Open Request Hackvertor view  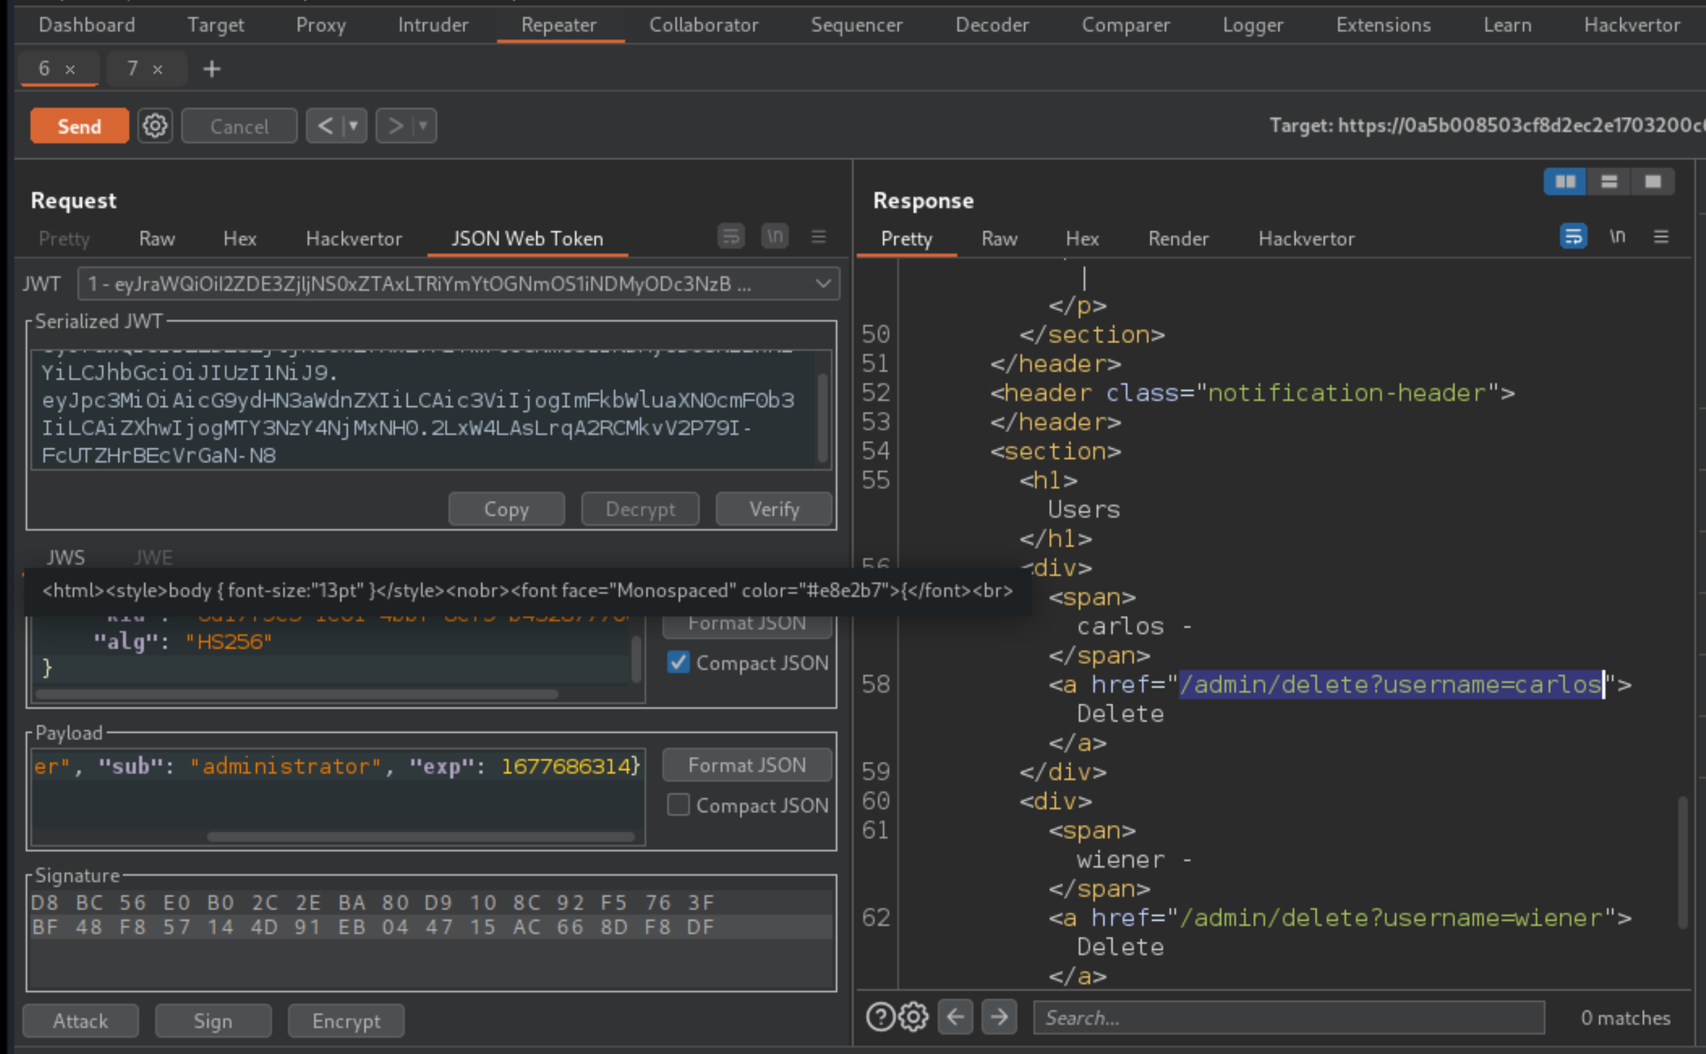pos(354,239)
